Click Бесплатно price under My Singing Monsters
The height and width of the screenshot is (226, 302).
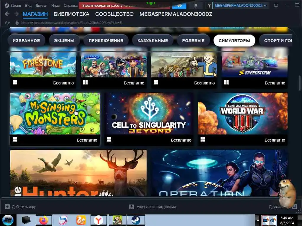87,140
